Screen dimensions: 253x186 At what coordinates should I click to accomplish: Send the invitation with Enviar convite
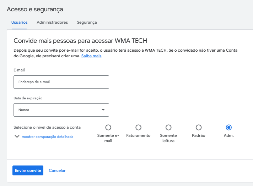point(28,170)
